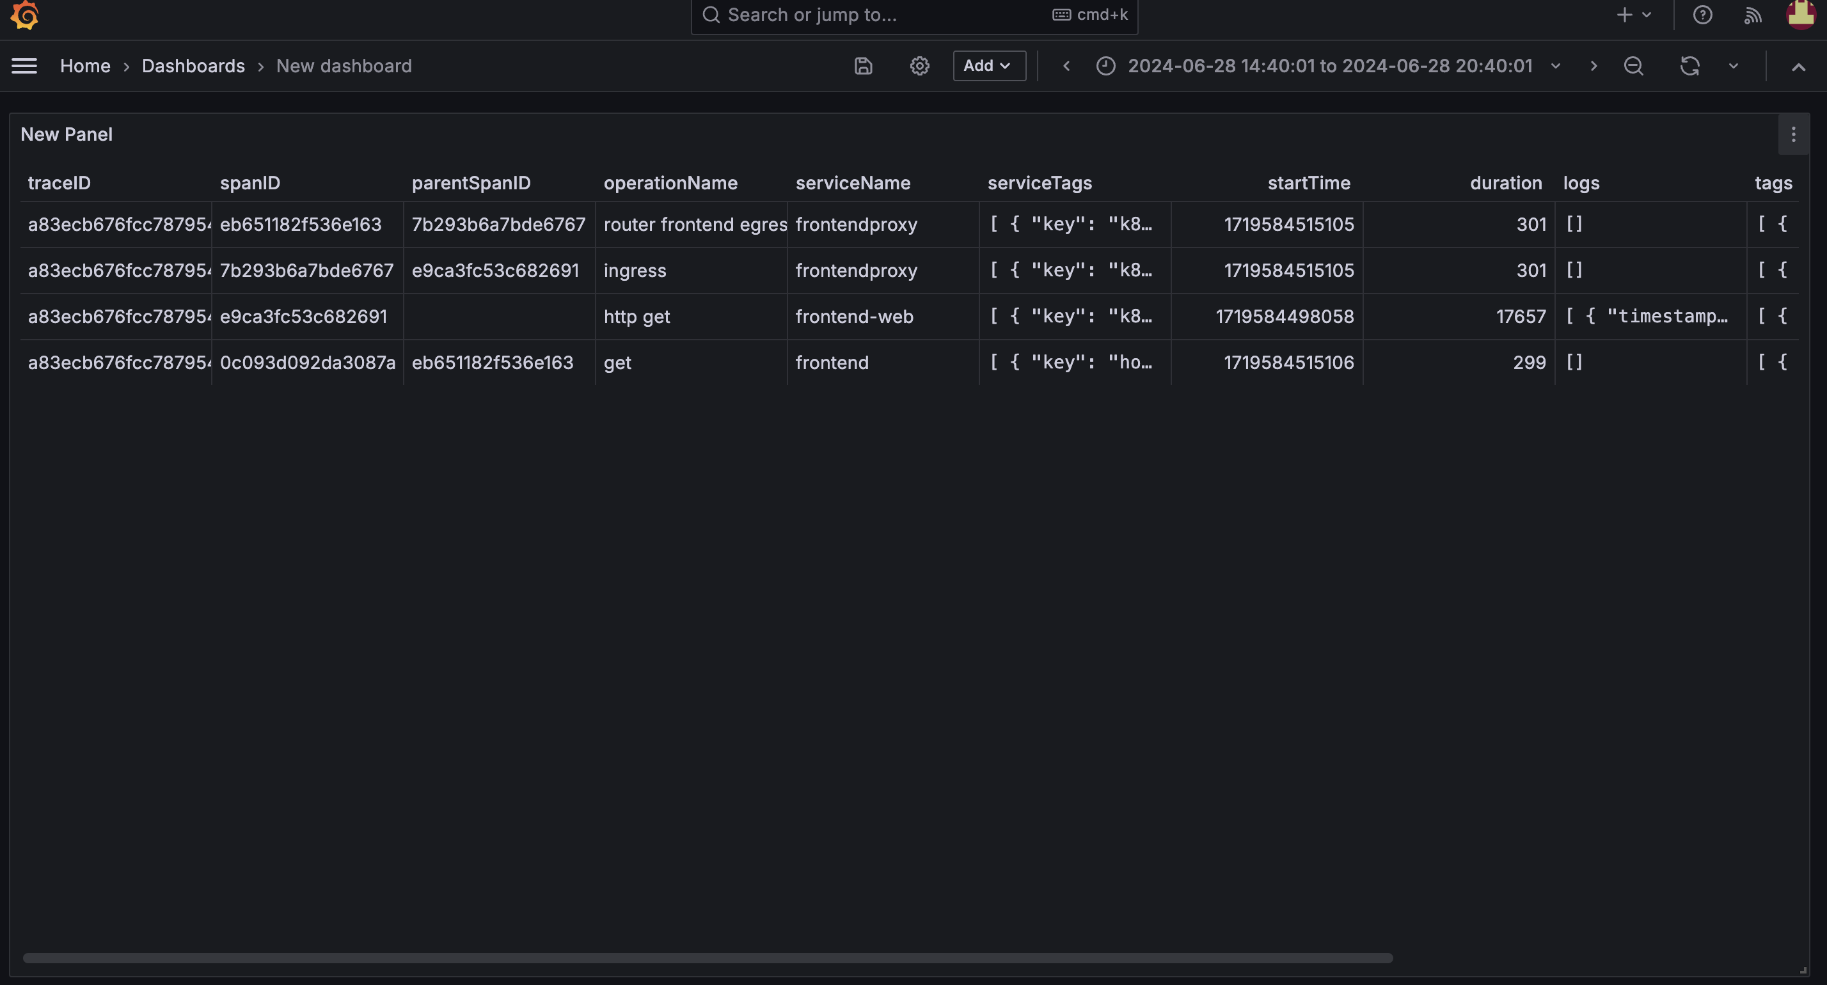Zoom out the time range
The image size is (1827, 985).
[x=1633, y=66]
